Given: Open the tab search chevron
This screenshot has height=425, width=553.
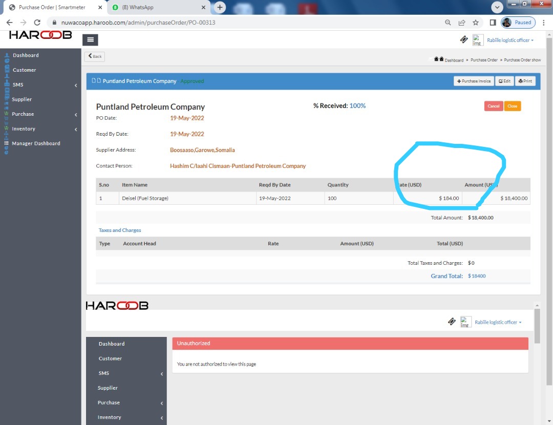Looking at the screenshot, I should click(497, 7).
